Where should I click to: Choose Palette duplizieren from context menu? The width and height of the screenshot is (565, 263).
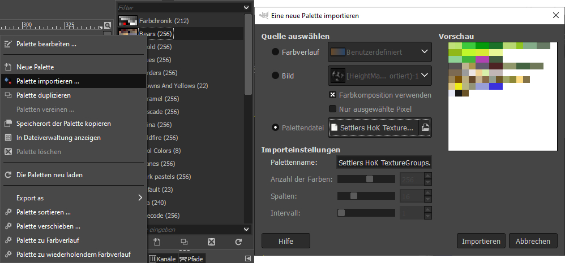pos(44,95)
